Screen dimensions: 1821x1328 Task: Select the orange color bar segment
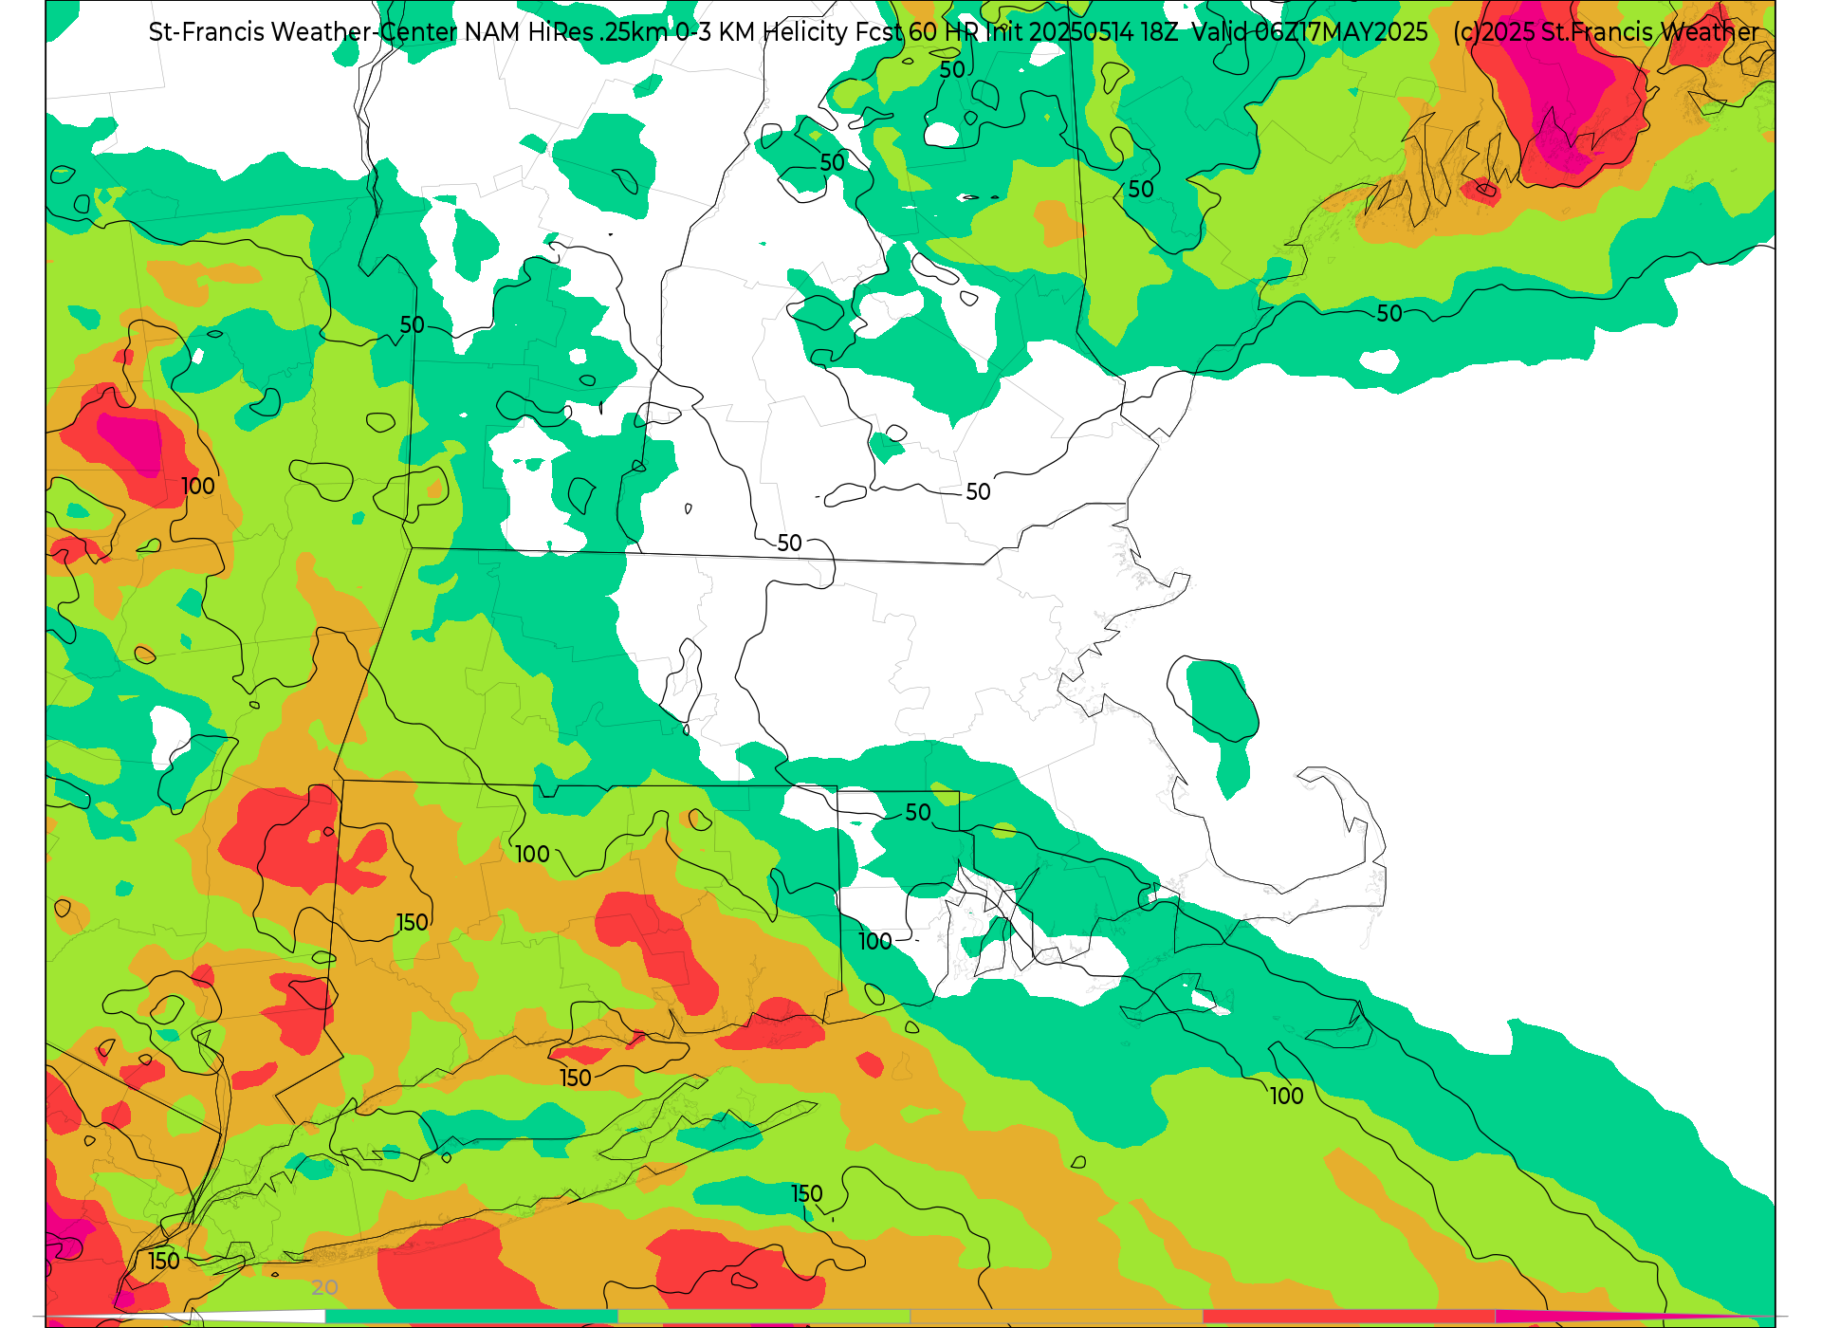pos(1057,1316)
